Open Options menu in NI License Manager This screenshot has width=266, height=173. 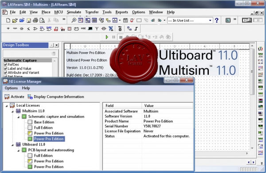click(x=11, y=88)
